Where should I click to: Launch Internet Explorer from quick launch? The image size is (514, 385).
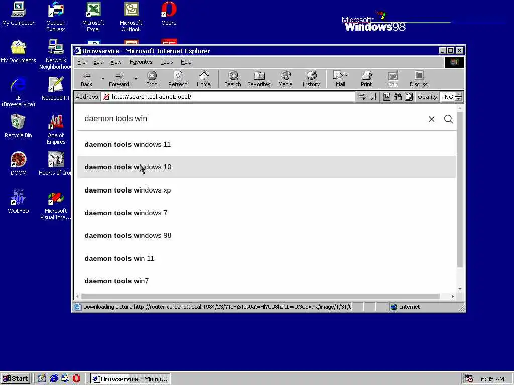pos(54,379)
